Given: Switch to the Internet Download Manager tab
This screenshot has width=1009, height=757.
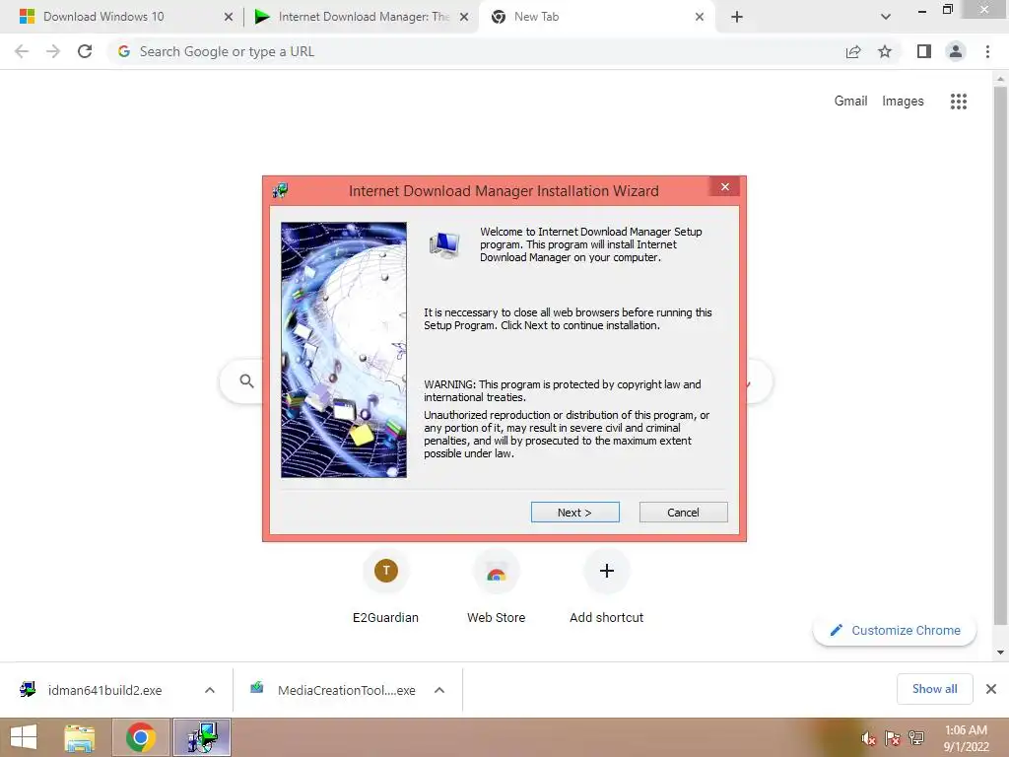Looking at the screenshot, I should click(364, 17).
